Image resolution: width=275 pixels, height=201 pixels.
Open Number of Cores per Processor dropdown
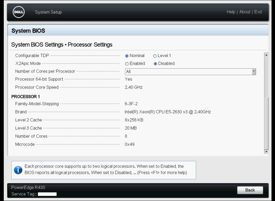[190, 72]
